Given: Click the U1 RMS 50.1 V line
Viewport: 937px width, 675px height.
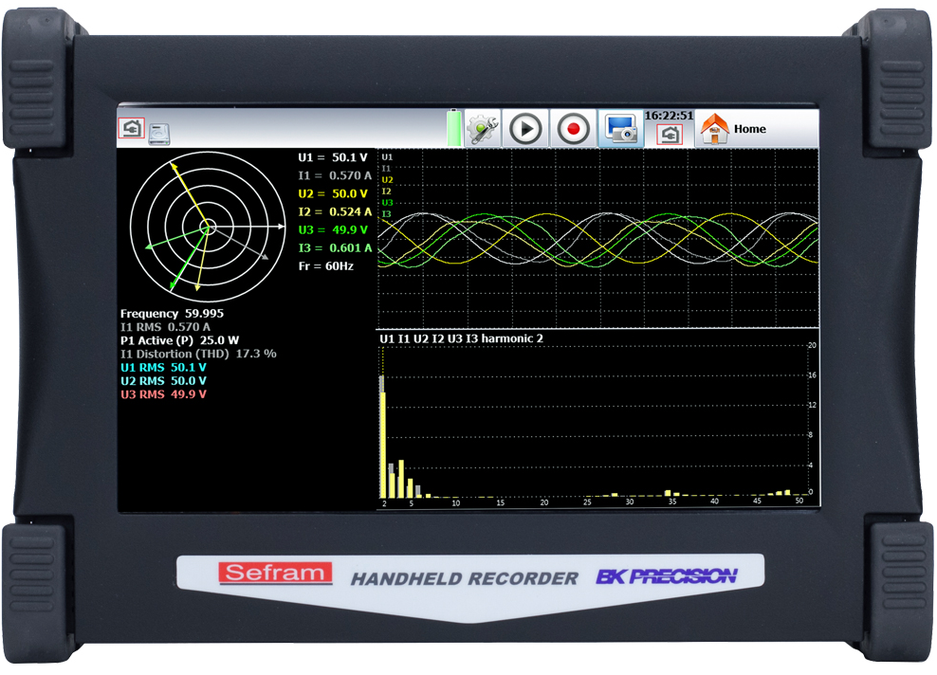Looking at the screenshot, I should click(163, 368).
